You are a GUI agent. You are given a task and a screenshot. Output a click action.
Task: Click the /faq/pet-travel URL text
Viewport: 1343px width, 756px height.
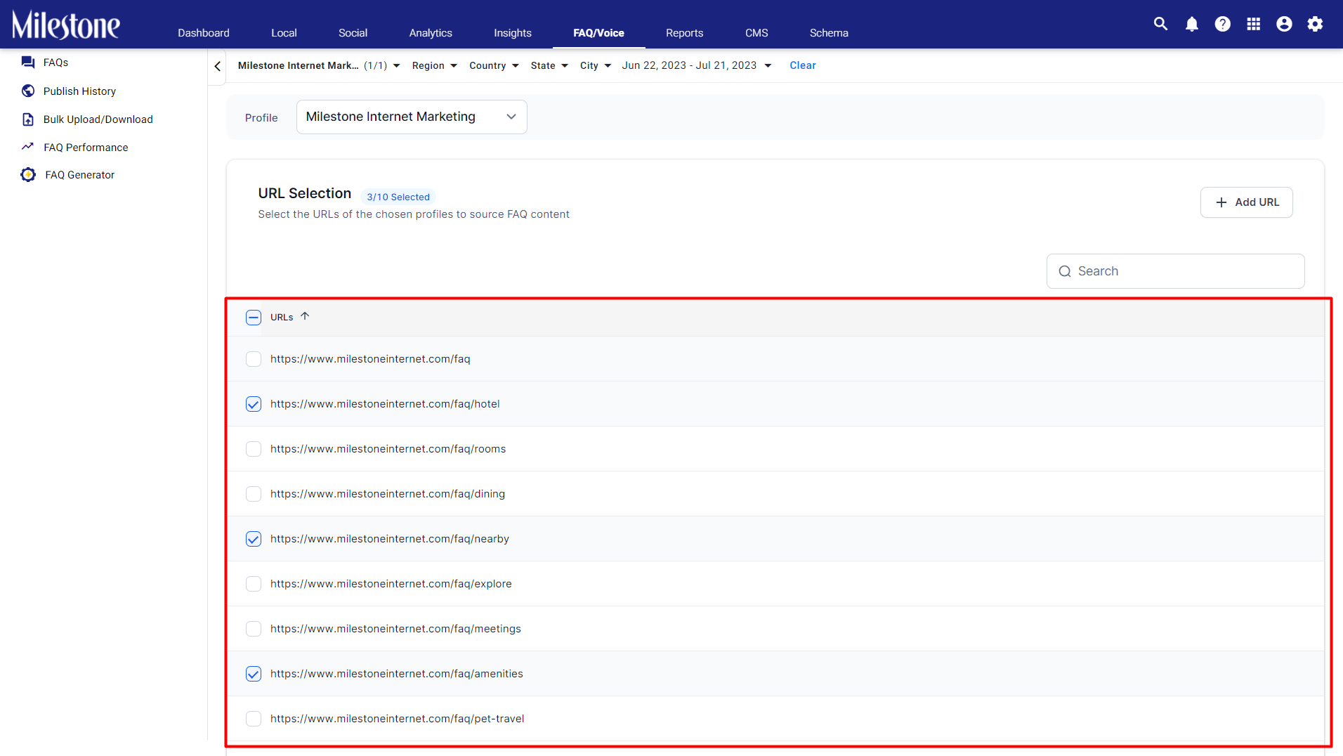coord(398,719)
